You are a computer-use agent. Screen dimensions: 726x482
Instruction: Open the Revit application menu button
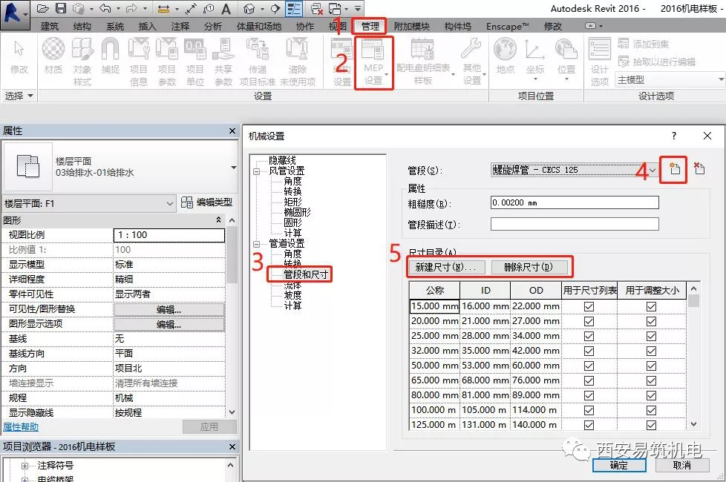[x=14, y=16]
